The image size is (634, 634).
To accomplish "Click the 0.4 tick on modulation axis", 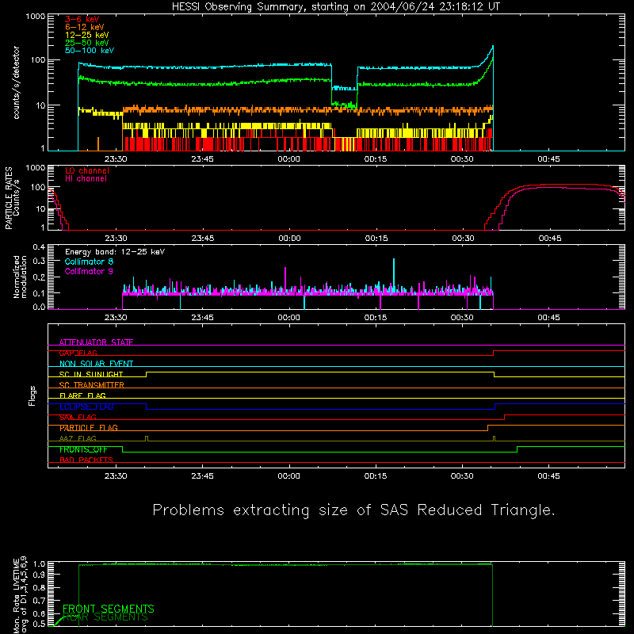I will click(x=39, y=247).
